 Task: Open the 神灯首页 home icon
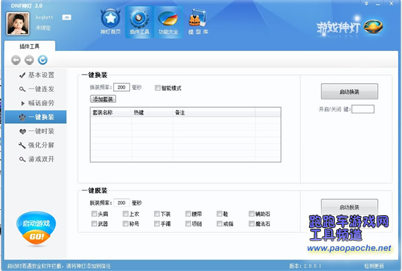pyautogui.click(x=111, y=21)
